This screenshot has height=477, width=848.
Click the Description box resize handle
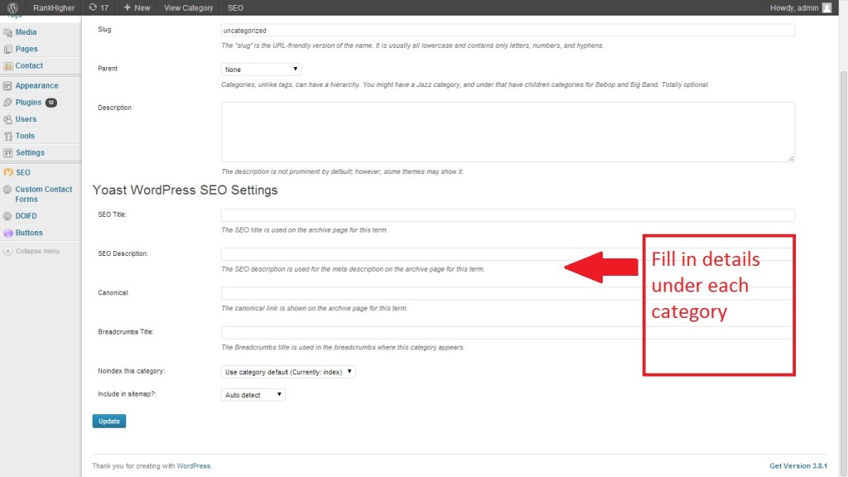coord(791,158)
